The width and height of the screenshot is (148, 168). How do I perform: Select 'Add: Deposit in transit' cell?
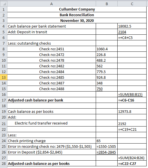[x=51, y=32]
